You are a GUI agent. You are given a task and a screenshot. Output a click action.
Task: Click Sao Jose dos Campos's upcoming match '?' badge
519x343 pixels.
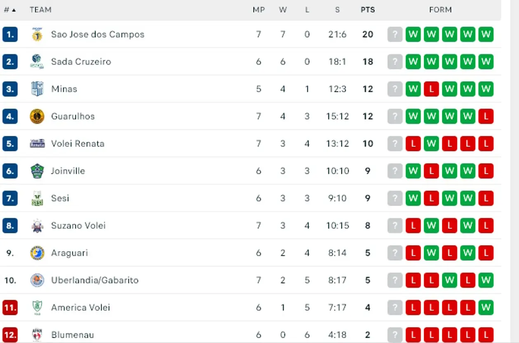click(395, 34)
